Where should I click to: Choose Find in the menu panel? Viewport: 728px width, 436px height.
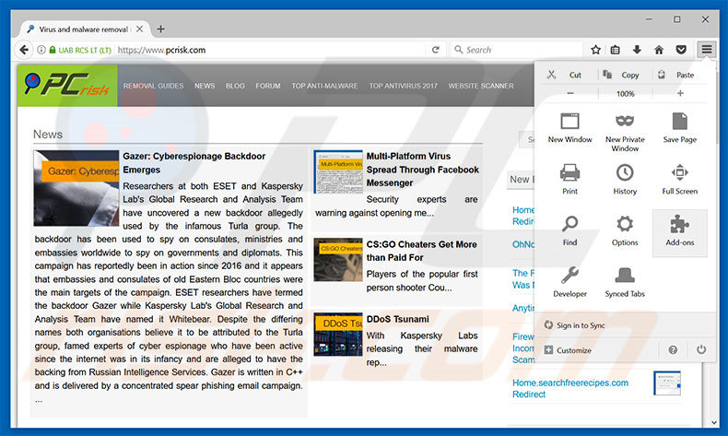coord(569,230)
